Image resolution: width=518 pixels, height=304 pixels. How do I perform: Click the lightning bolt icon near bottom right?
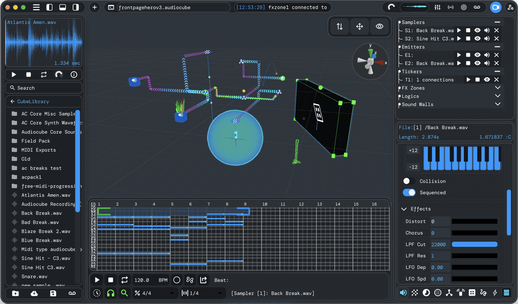[495, 293]
